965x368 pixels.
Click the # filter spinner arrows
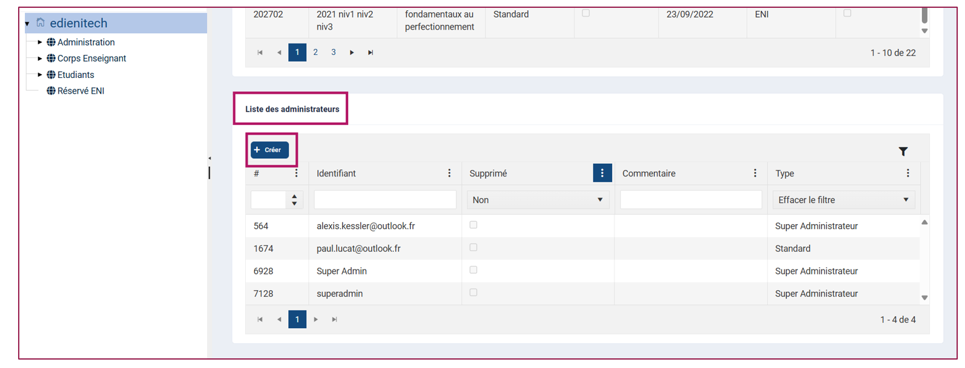[294, 200]
